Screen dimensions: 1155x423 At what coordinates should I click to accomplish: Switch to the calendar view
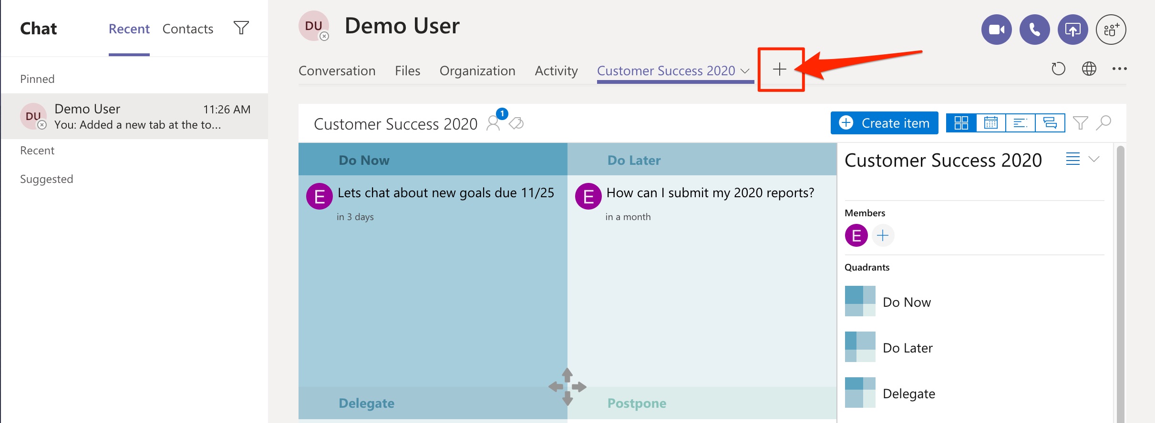[x=990, y=123]
